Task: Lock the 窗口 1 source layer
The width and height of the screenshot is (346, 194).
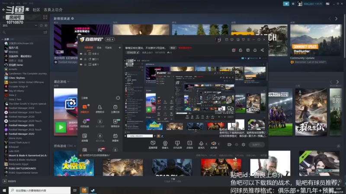Action: tap(85, 59)
